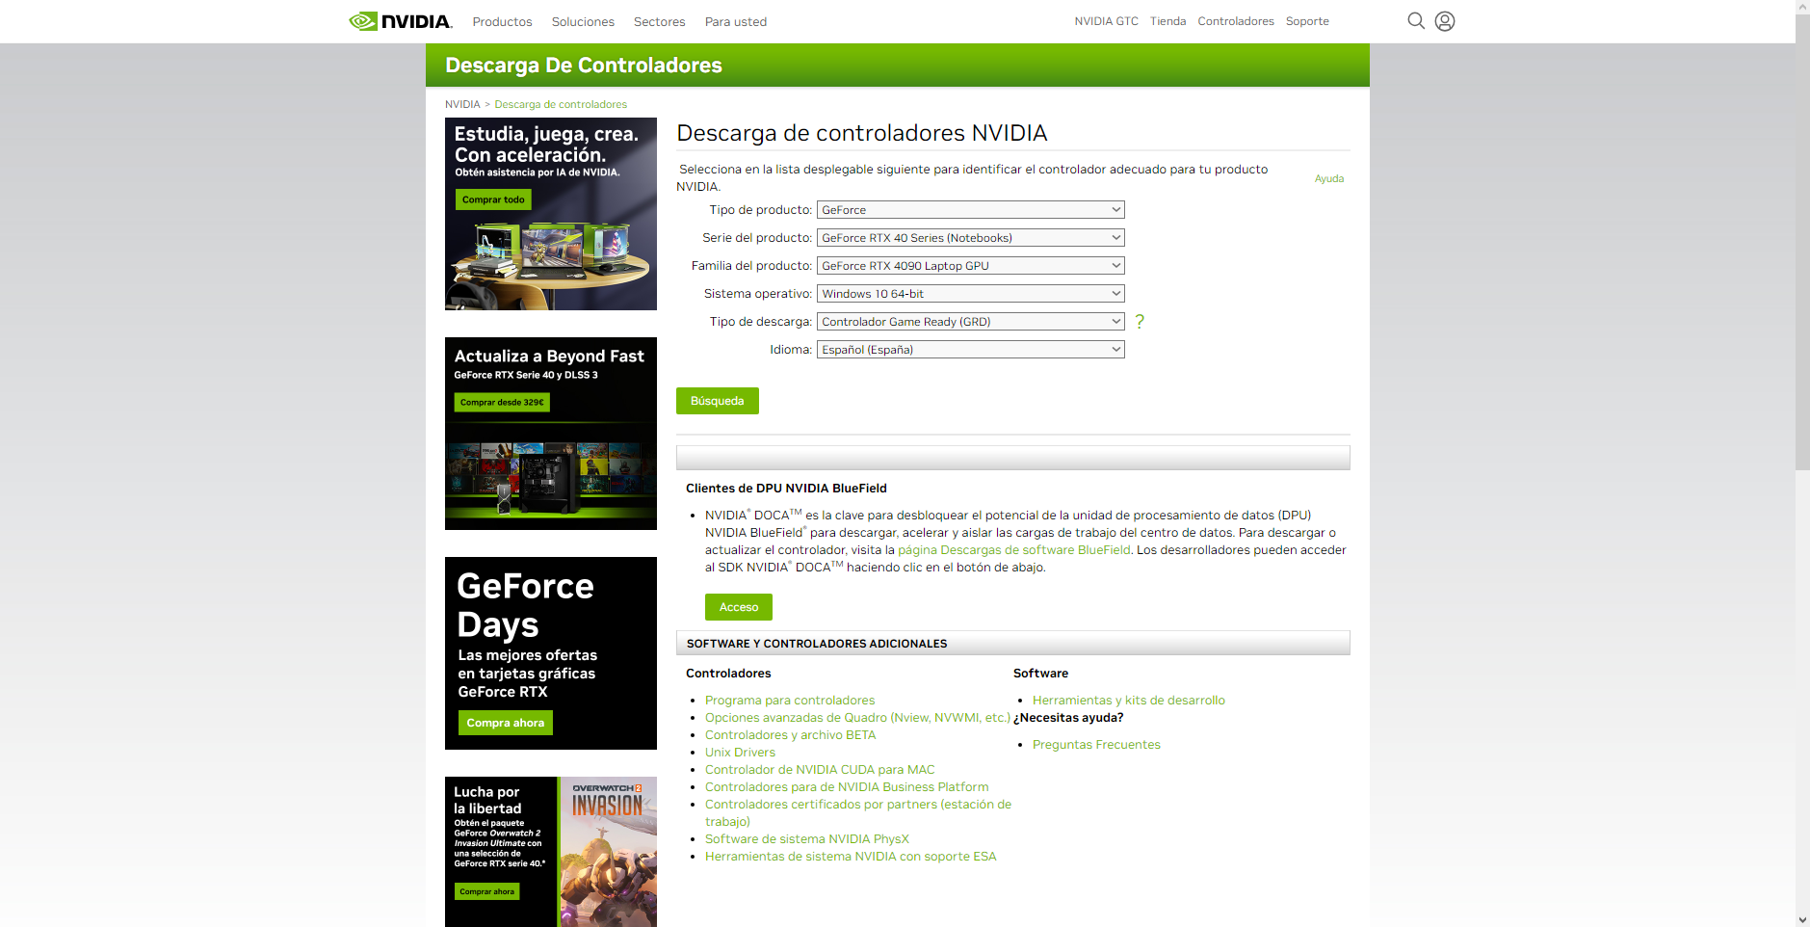This screenshot has height=927, width=1810.
Task: Open Controladores certificados por partners link
Action: tap(858, 813)
